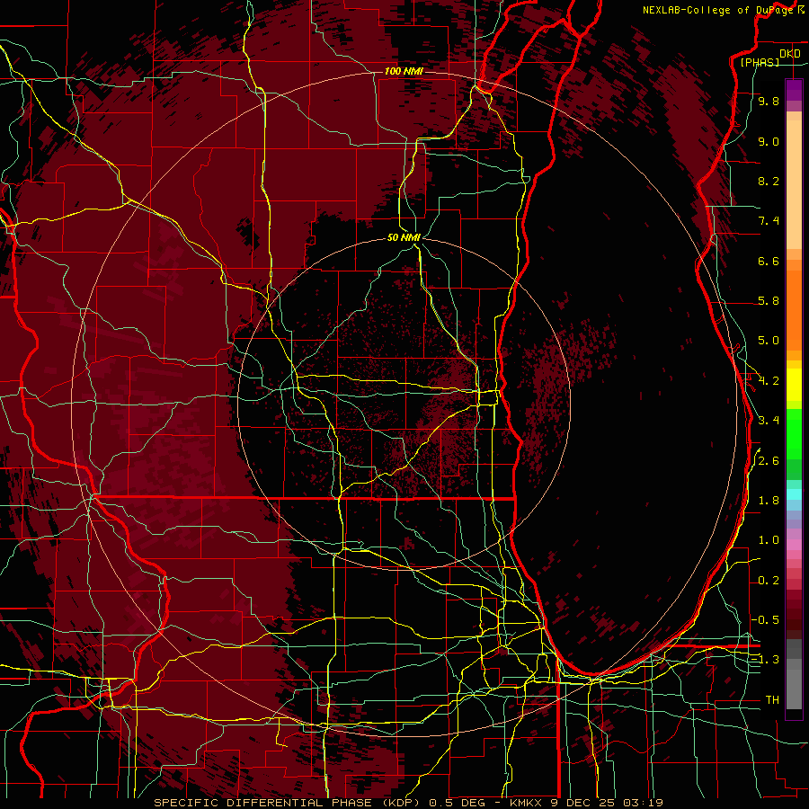Click the 3.4 legend value
Viewport: 809px width, 809px height.
pos(769,421)
